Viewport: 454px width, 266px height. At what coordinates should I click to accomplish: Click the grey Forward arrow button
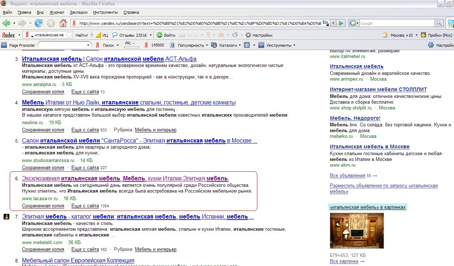tap(22, 23)
